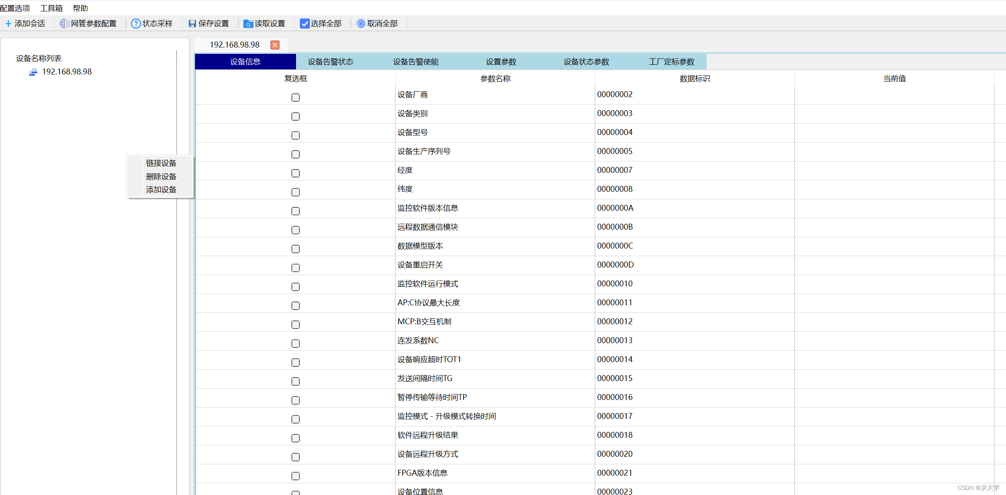Choose 添加设备 from the context menu
Screen dimensions: 1006x495
click(x=161, y=190)
